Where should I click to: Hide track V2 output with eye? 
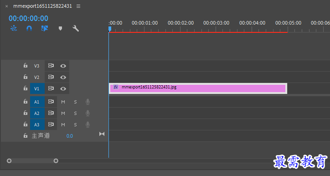(x=63, y=77)
